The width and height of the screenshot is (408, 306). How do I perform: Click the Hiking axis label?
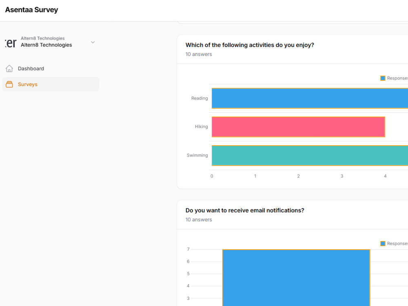coord(201,126)
